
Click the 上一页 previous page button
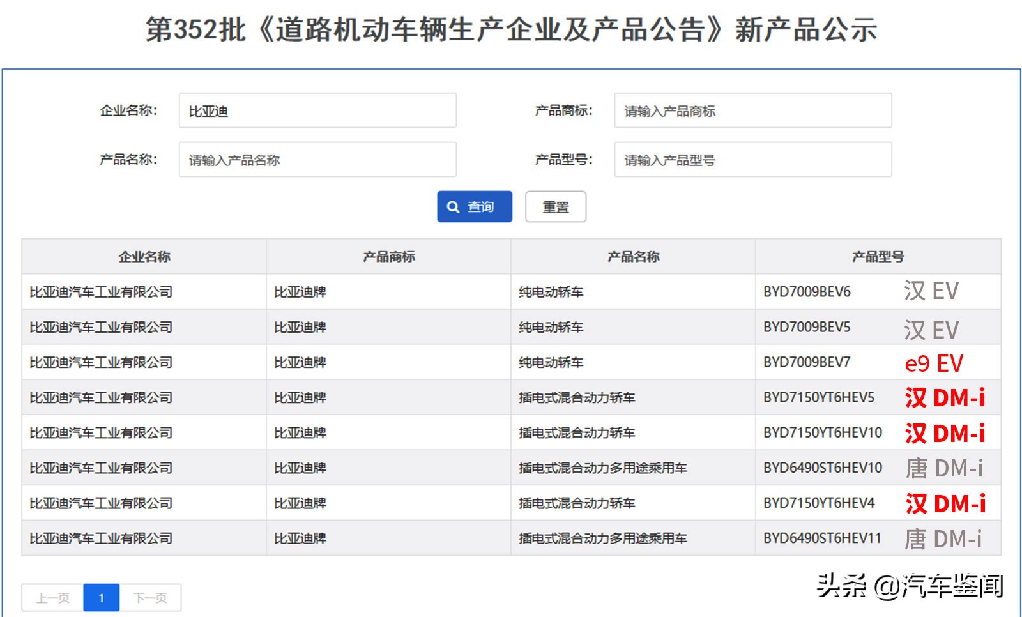(52, 598)
